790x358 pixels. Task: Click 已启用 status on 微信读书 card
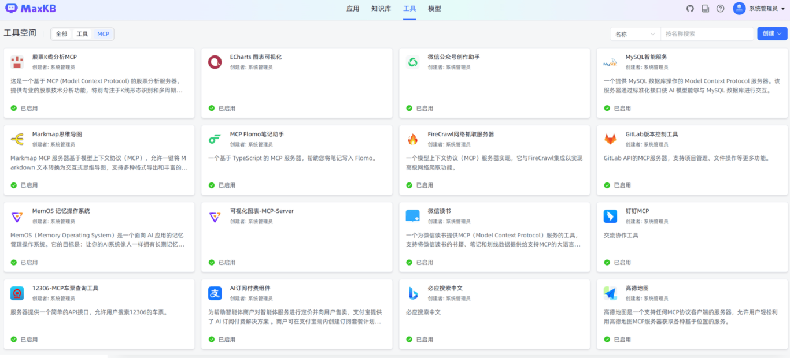coord(424,262)
